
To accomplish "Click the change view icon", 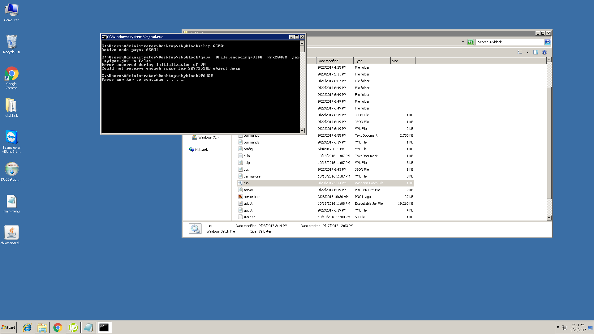I will click(x=520, y=52).
